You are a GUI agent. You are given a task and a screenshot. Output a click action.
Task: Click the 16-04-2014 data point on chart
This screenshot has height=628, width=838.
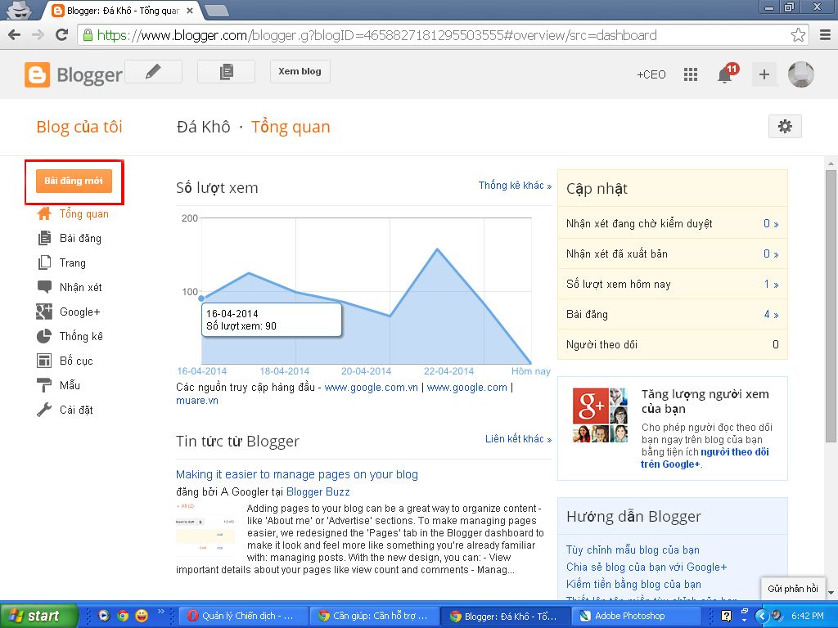click(x=202, y=298)
